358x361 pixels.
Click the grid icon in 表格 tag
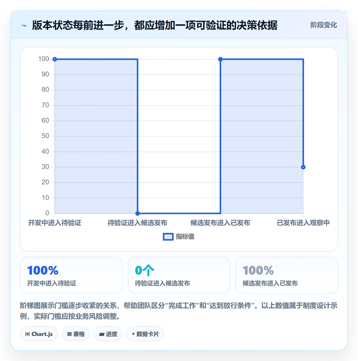coord(69,334)
